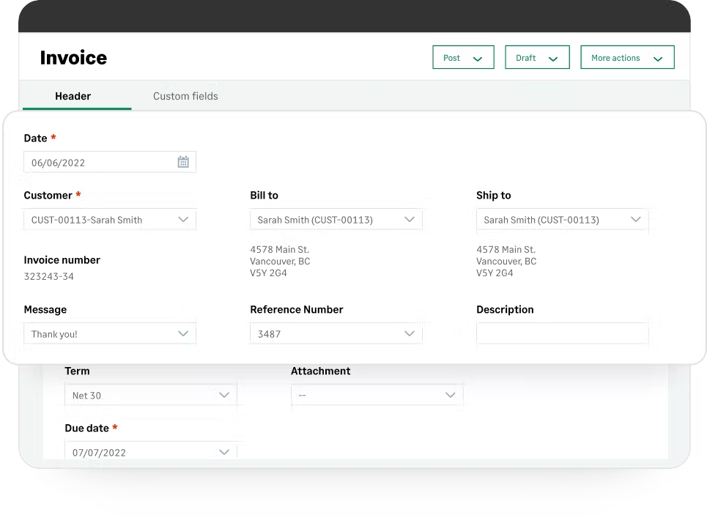Click the Ship to 4578 Main St. line
The height and width of the screenshot is (518, 707).
tap(506, 249)
